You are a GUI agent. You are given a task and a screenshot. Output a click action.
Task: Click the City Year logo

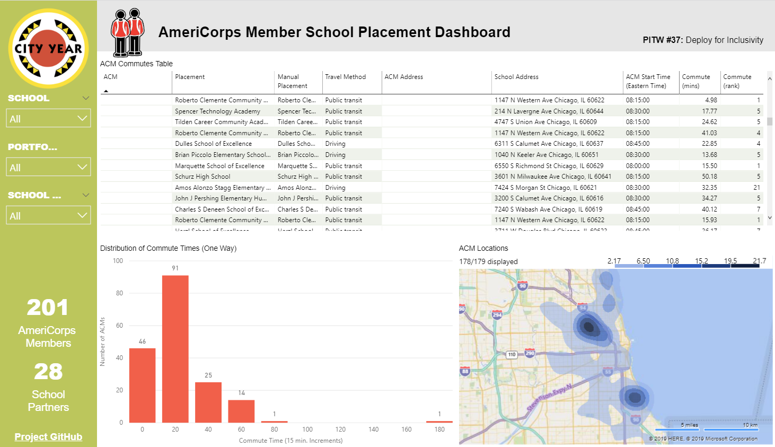pos(49,48)
